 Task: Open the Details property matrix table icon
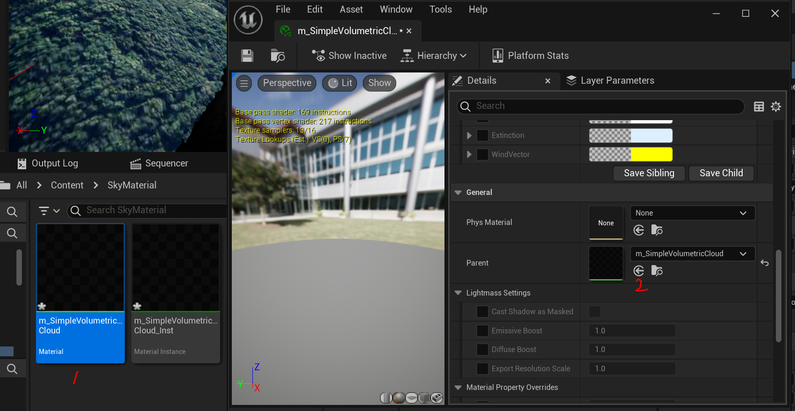pos(759,107)
